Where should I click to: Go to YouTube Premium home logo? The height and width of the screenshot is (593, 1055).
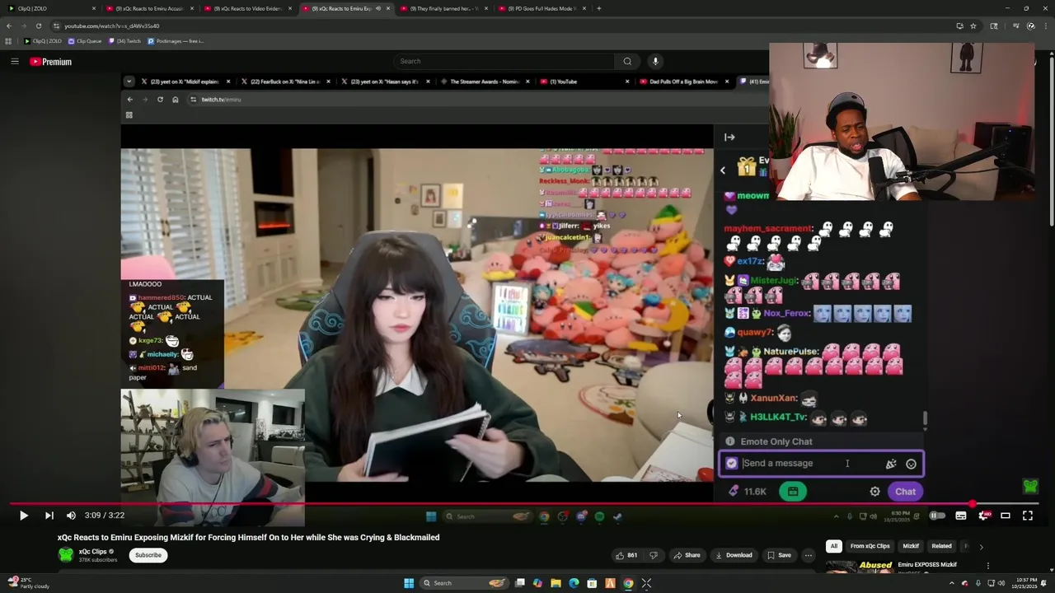click(x=51, y=62)
